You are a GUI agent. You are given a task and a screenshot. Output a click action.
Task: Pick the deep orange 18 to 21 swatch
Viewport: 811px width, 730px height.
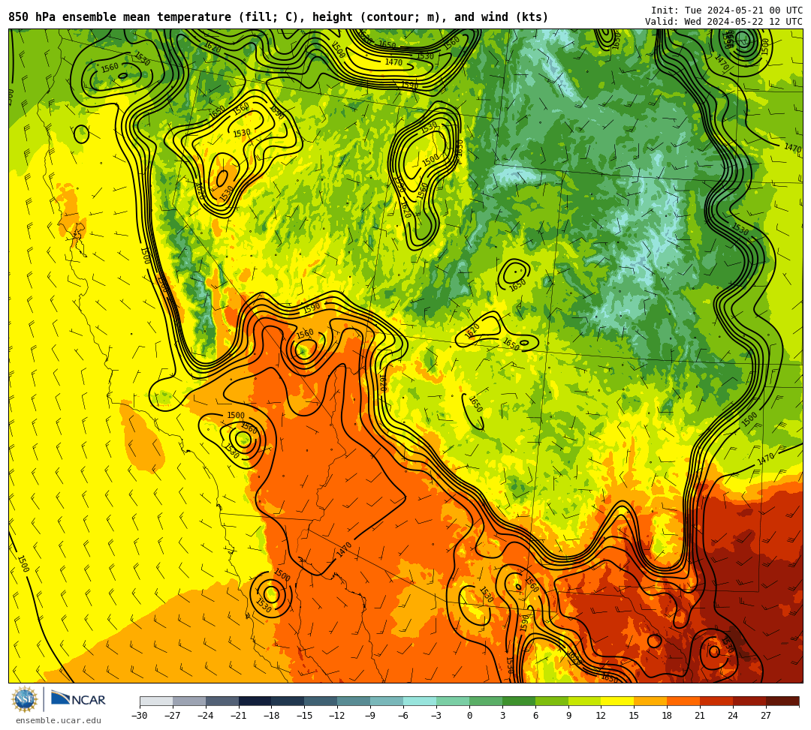pyautogui.click(x=684, y=701)
